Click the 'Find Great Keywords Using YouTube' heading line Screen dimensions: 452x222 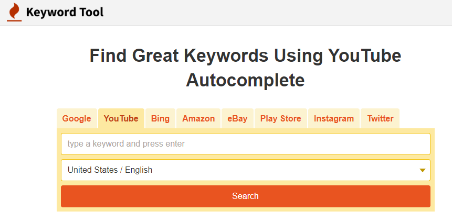pyautogui.click(x=245, y=56)
